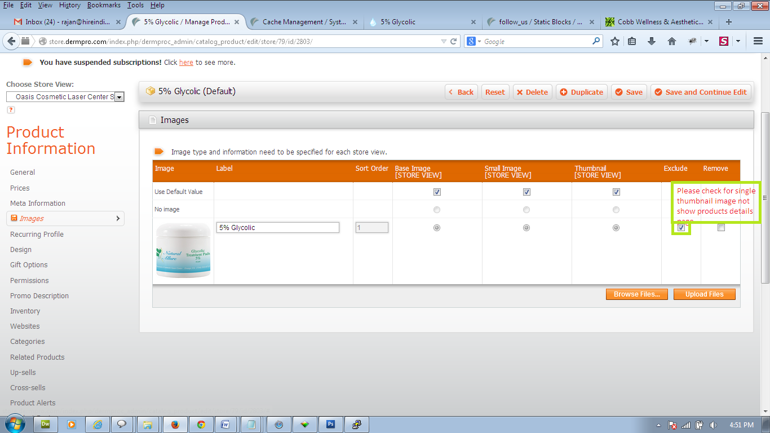Open the Bookmarks menu
The height and width of the screenshot is (433, 770).
[104, 5]
